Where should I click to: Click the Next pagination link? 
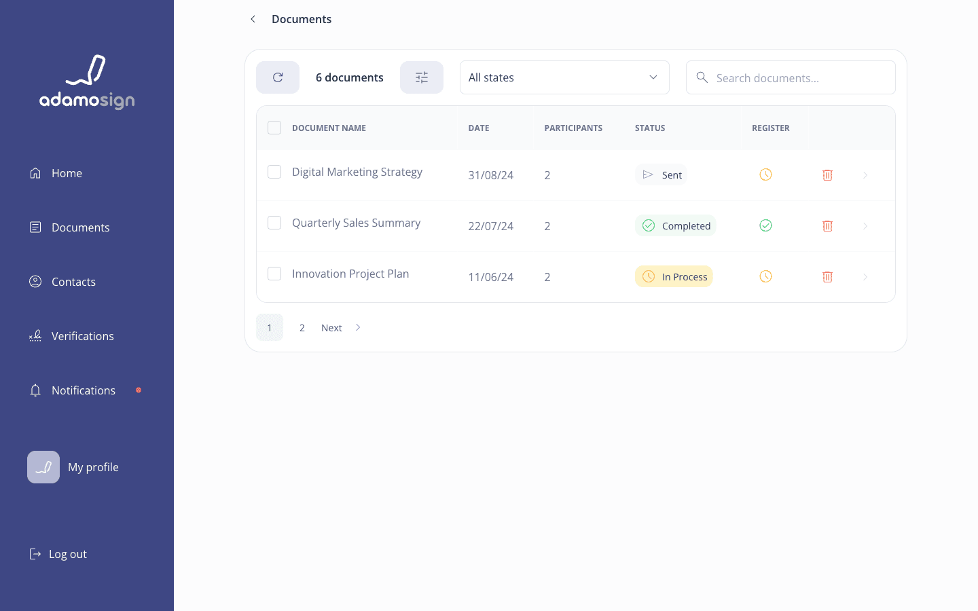[x=331, y=328]
